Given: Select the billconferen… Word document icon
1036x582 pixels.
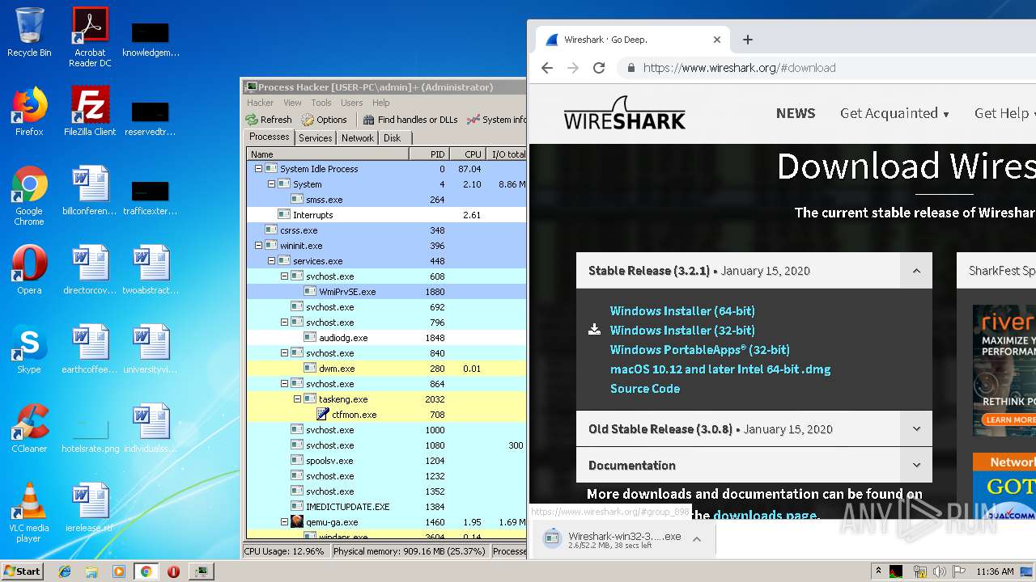Looking at the screenshot, I should click(90, 191).
